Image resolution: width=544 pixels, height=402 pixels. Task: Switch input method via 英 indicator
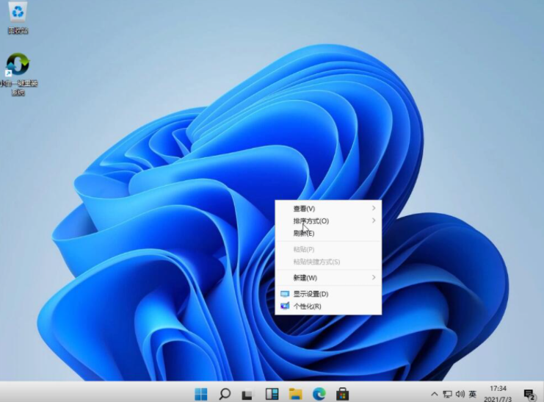(473, 395)
